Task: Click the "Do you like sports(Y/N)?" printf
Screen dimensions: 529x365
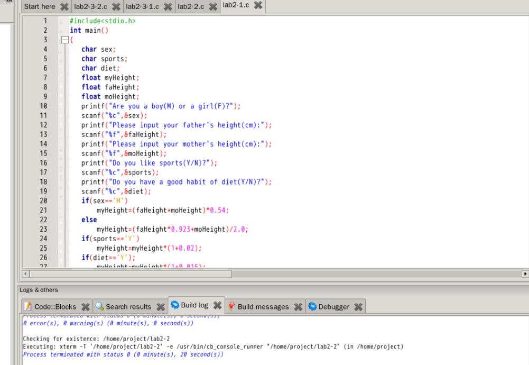Action: point(150,163)
